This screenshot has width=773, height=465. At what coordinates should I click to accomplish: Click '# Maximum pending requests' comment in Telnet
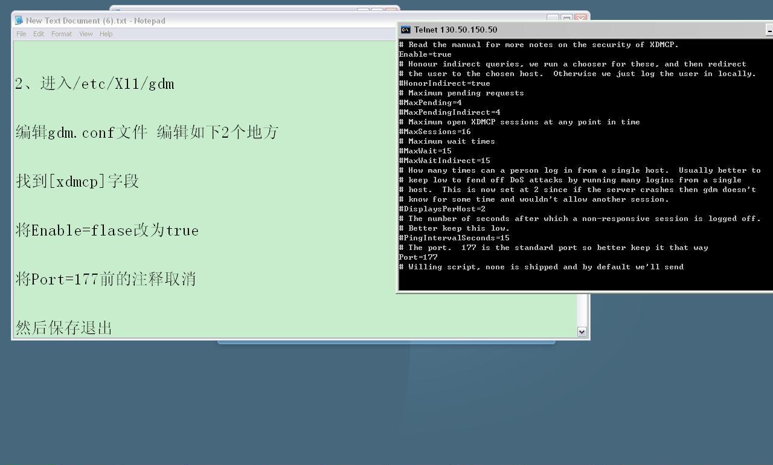click(461, 93)
